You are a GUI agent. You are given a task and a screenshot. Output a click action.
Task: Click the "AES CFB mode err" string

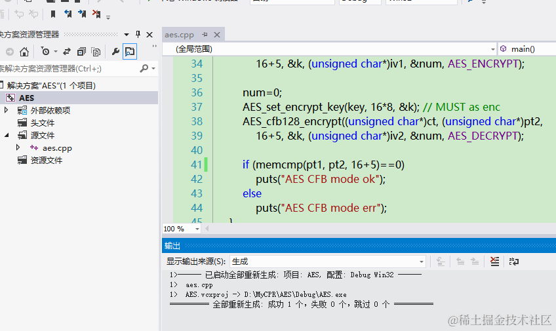331,208
